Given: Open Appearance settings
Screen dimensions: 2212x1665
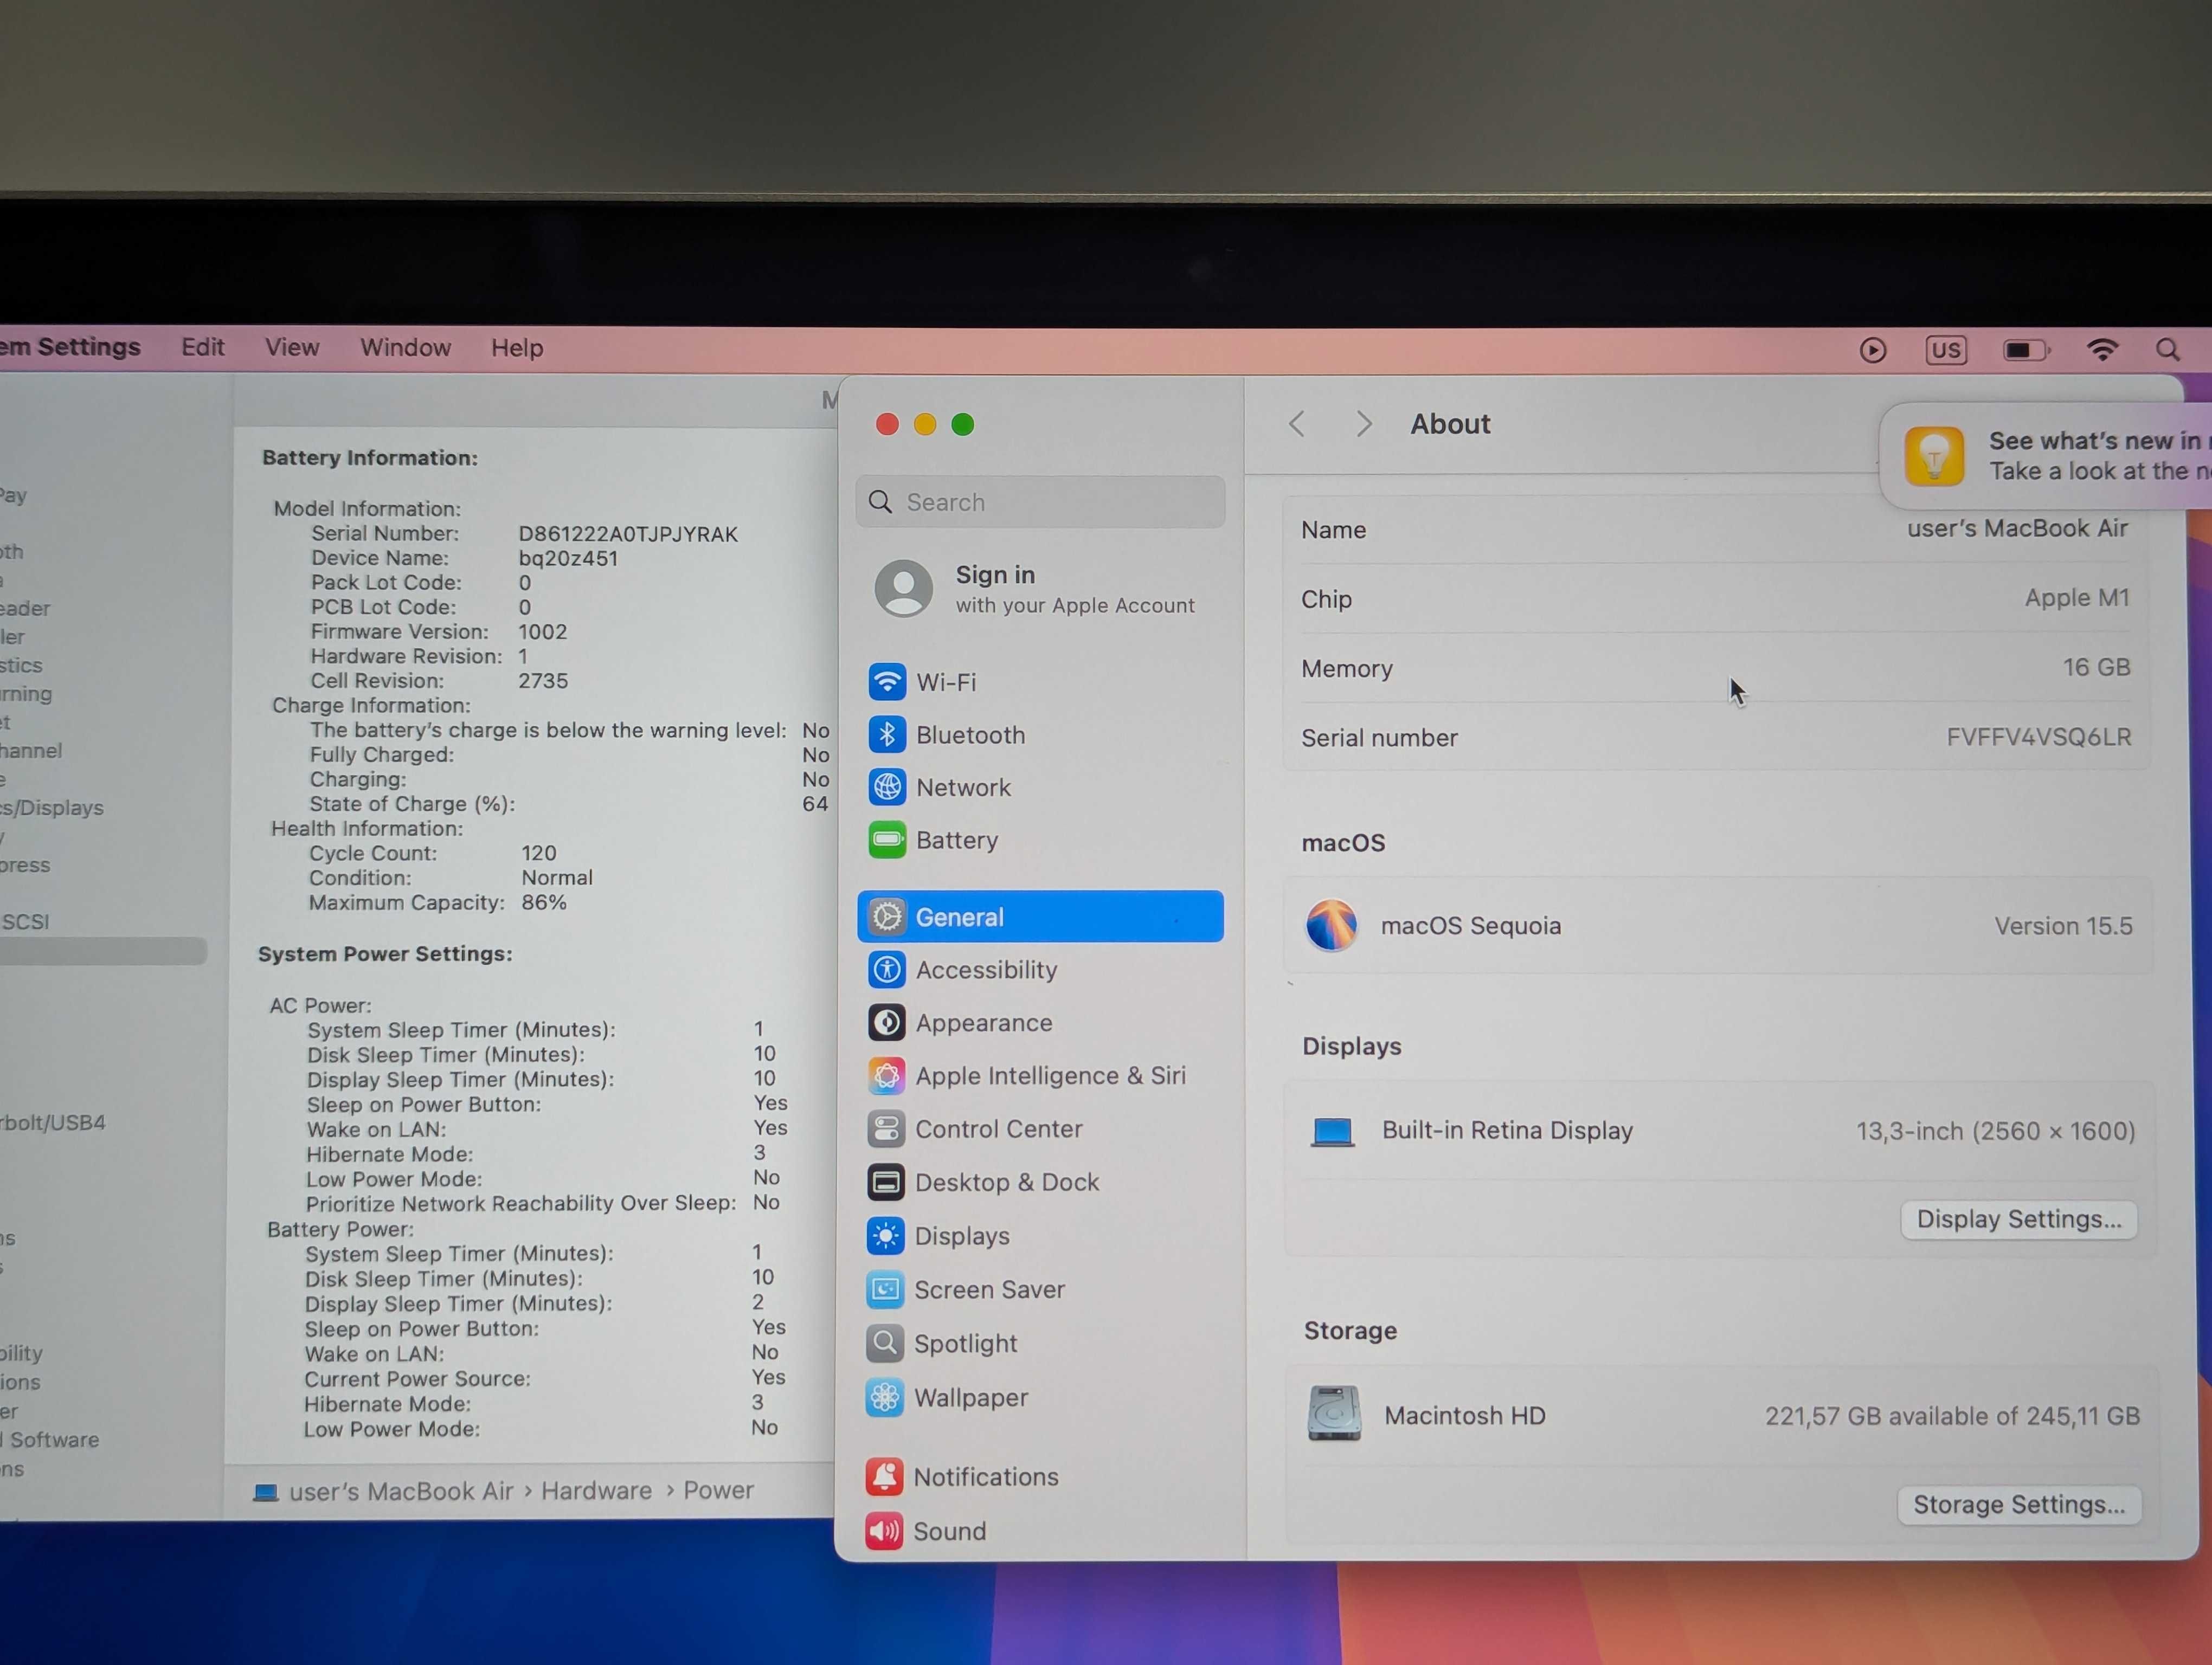Looking at the screenshot, I should [1040, 1022].
